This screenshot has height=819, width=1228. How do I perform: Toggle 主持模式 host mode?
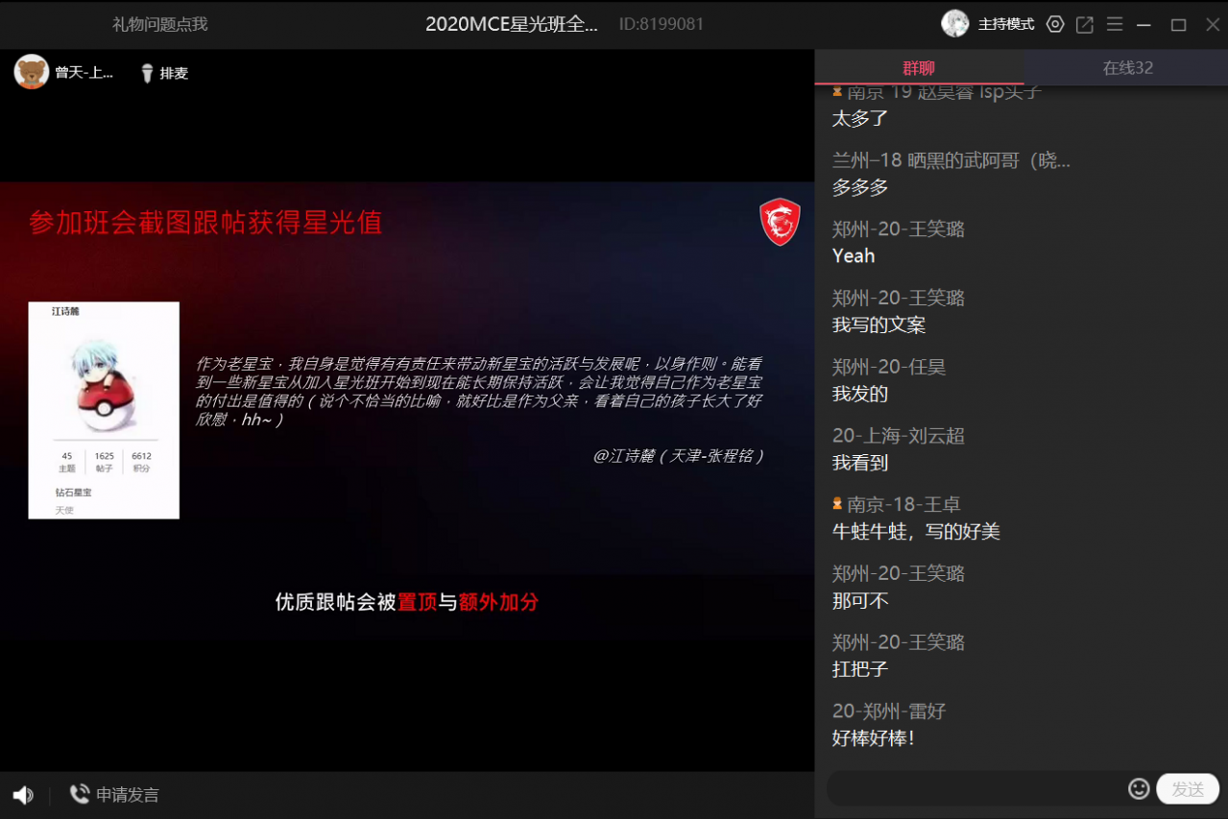1005,25
